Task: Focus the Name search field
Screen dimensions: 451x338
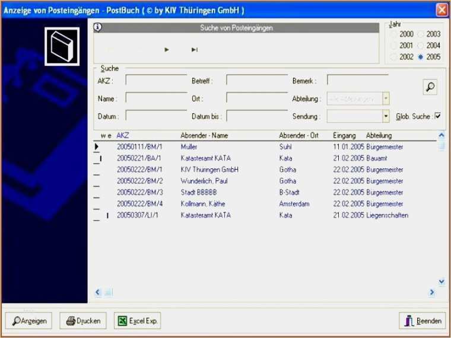Action: 156,98
